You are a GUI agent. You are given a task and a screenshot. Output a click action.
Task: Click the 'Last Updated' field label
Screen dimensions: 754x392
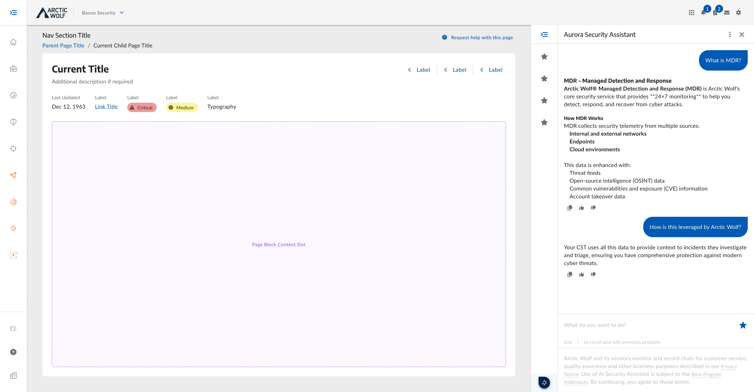click(x=66, y=98)
